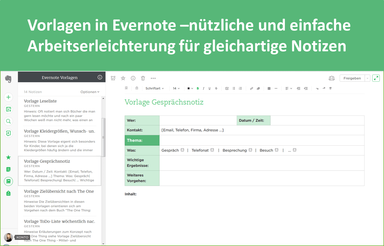The image size is (384, 246).
Task: Delete the note using trash icon
Action: pyautogui.click(x=143, y=78)
